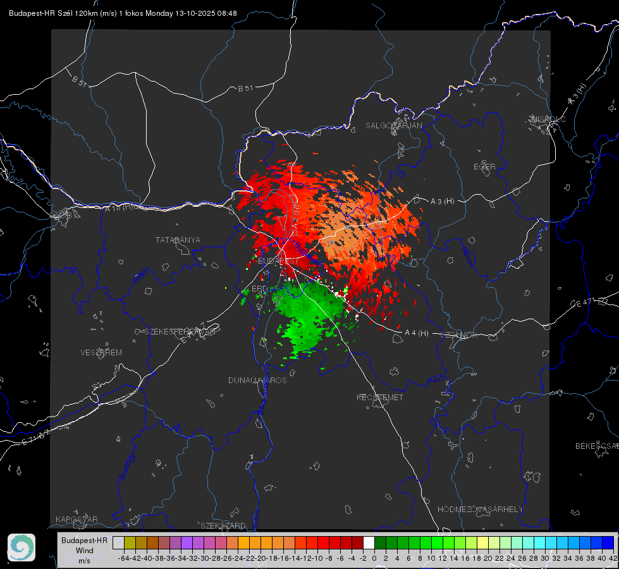619x569 pixels.
Task: Click the EGER city label
Action: pos(484,167)
